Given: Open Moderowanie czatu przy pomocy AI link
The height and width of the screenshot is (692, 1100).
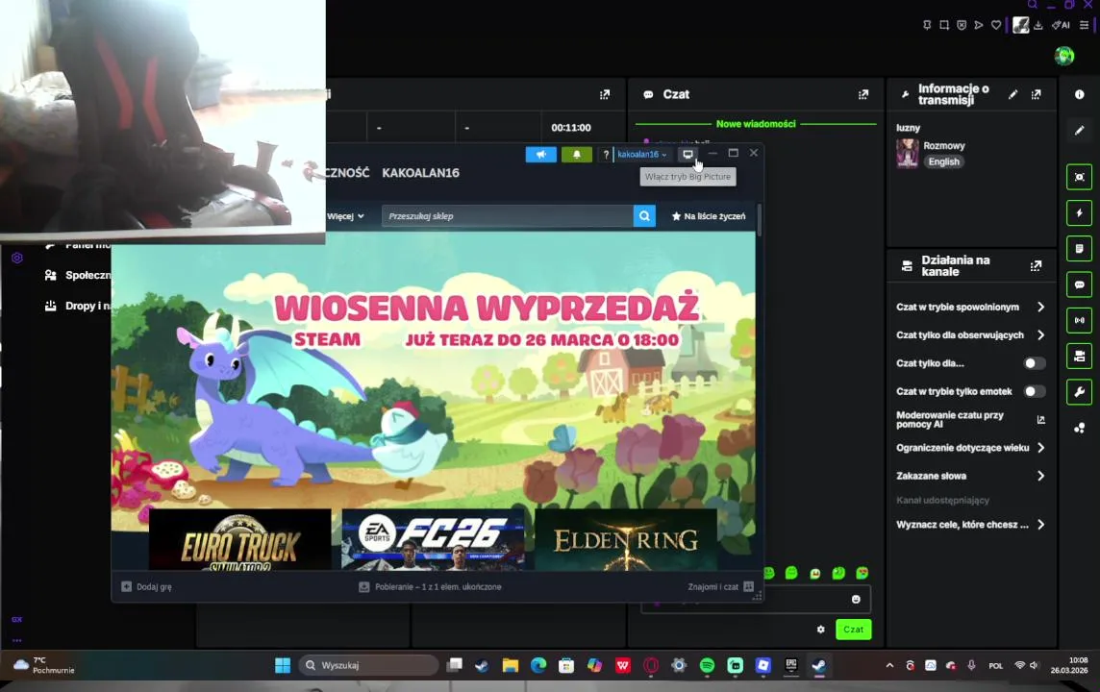Looking at the screenshot, I should tap(971, 419).
